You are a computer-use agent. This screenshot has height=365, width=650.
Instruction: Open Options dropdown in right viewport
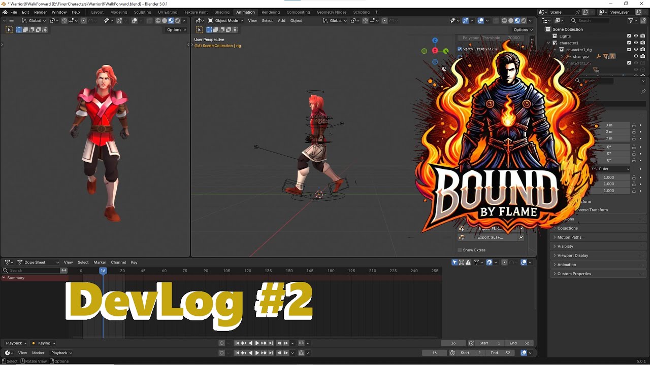point(523,30)
